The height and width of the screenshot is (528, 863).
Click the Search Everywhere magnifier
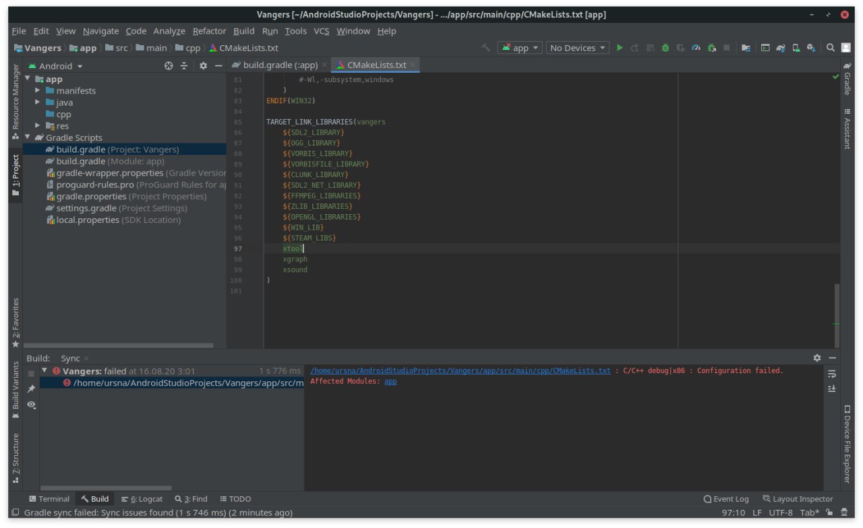[x=831, y=48]
